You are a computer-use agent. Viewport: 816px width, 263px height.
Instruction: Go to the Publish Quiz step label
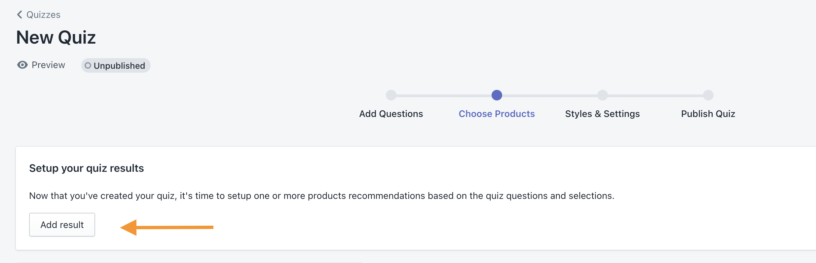point(708,114)
